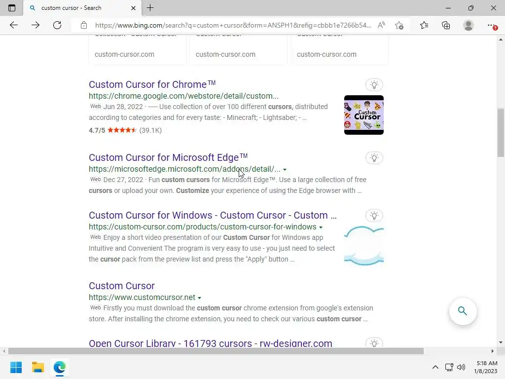Viewport: 505px width, 379px height.
Task: Open the Custom Cursor customcursor.net result
Action: [x=122, y=286]
